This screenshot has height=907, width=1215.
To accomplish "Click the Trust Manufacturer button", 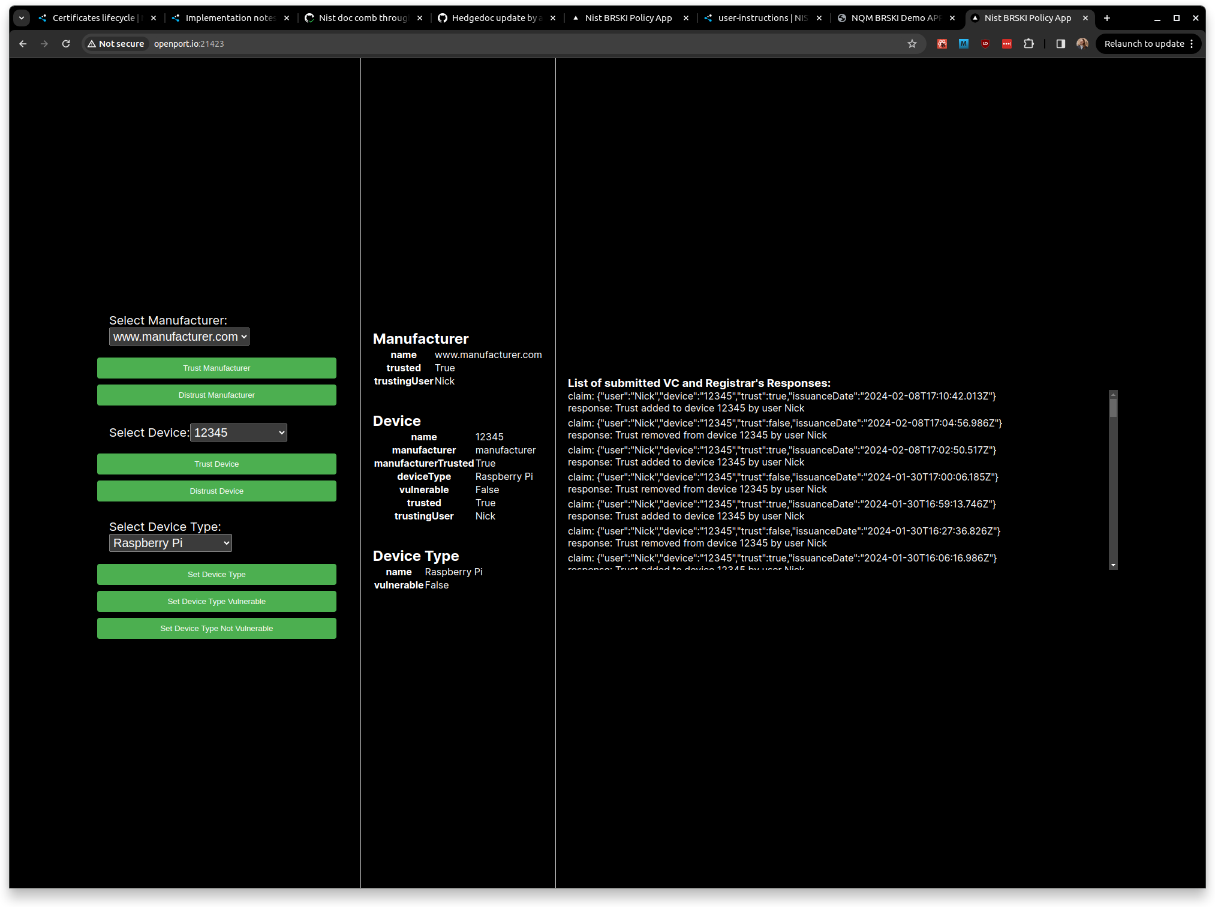I will click(216, 368).
